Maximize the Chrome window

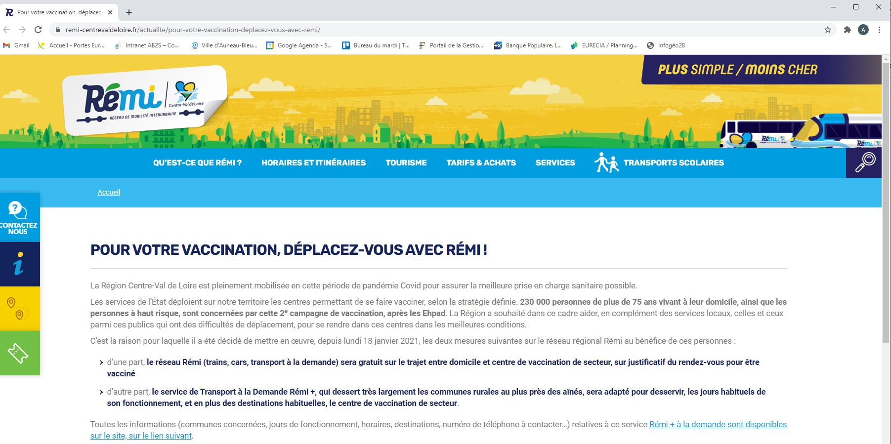[856, 7]
